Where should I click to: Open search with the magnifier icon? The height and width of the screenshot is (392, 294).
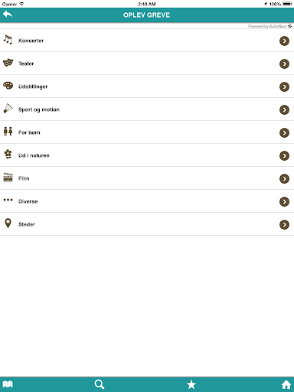click(100, 384)
